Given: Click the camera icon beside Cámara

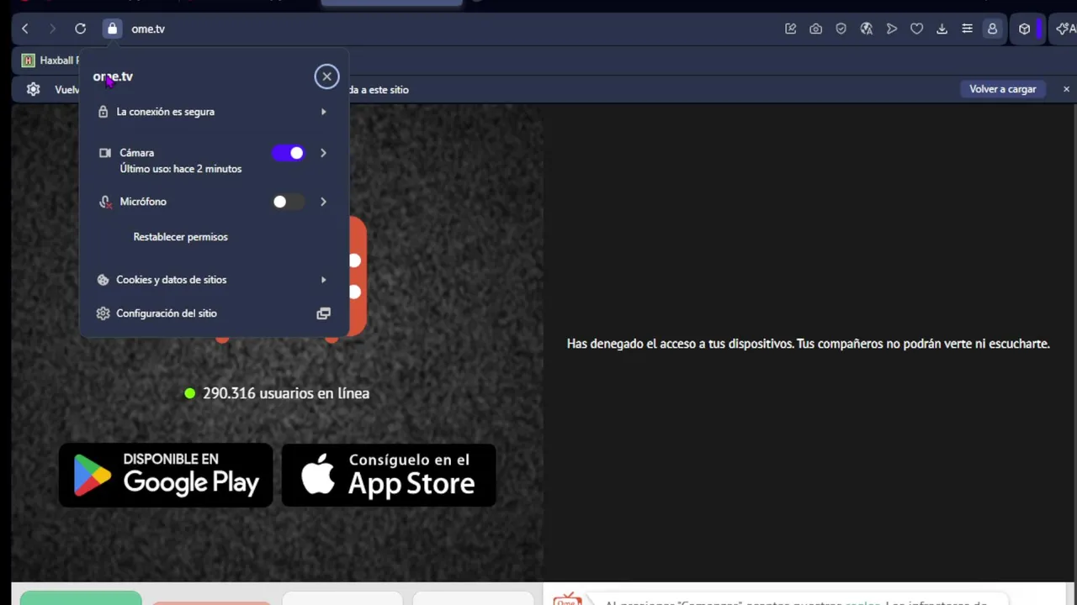Looking at the screenshot, I should [104, 153].
